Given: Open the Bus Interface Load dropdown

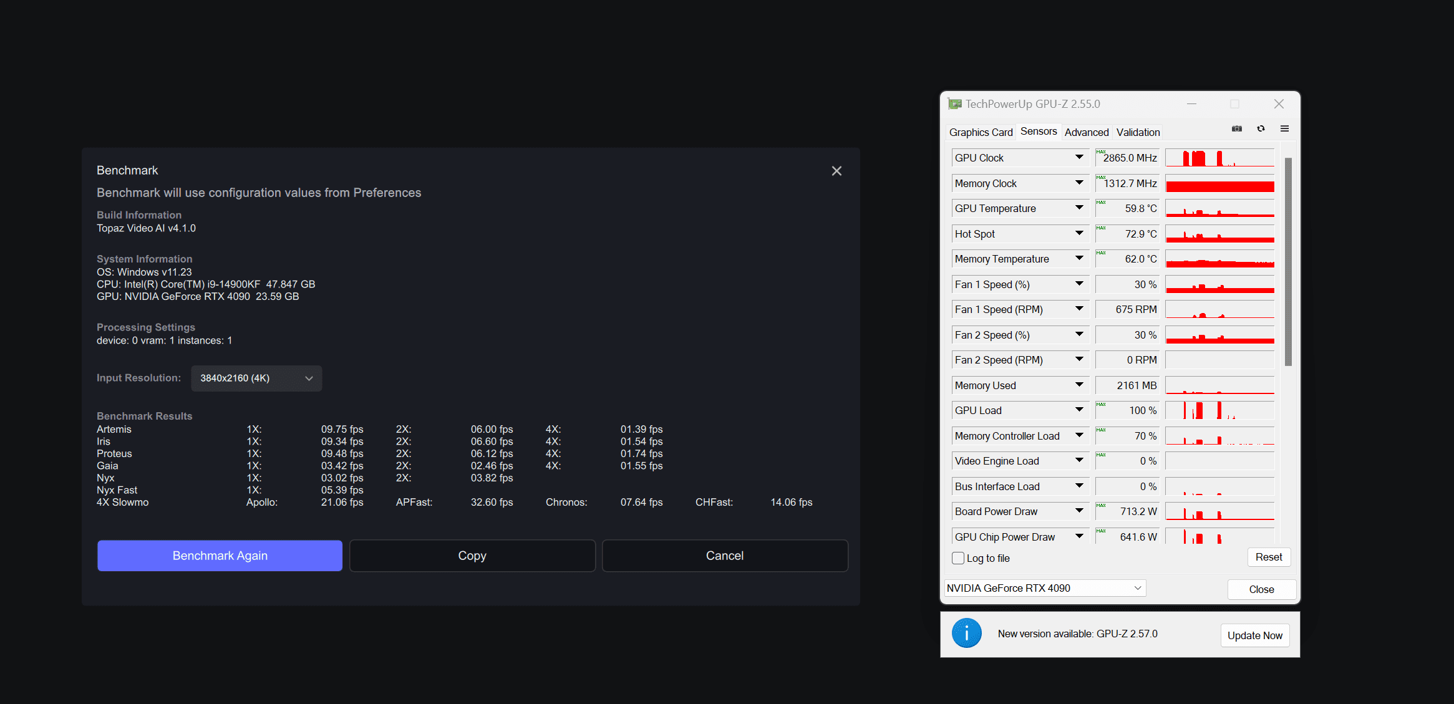Looking at the screenshot, I should 1079,486.
